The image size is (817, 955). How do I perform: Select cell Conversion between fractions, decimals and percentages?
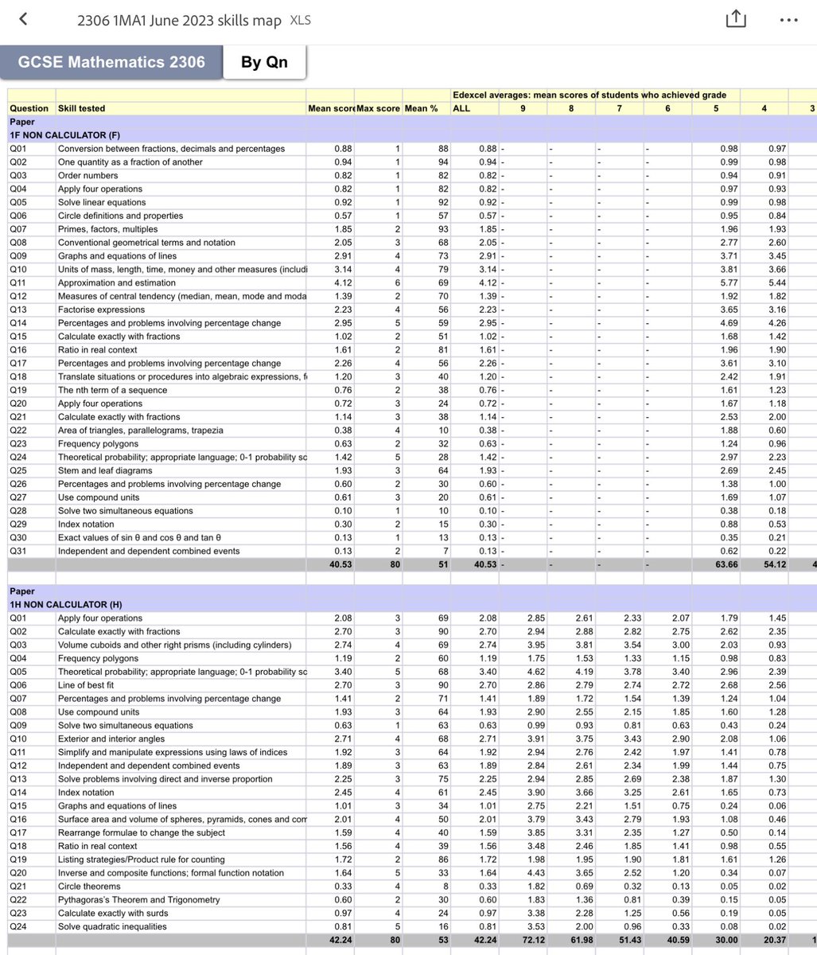[x=181, y=149]
